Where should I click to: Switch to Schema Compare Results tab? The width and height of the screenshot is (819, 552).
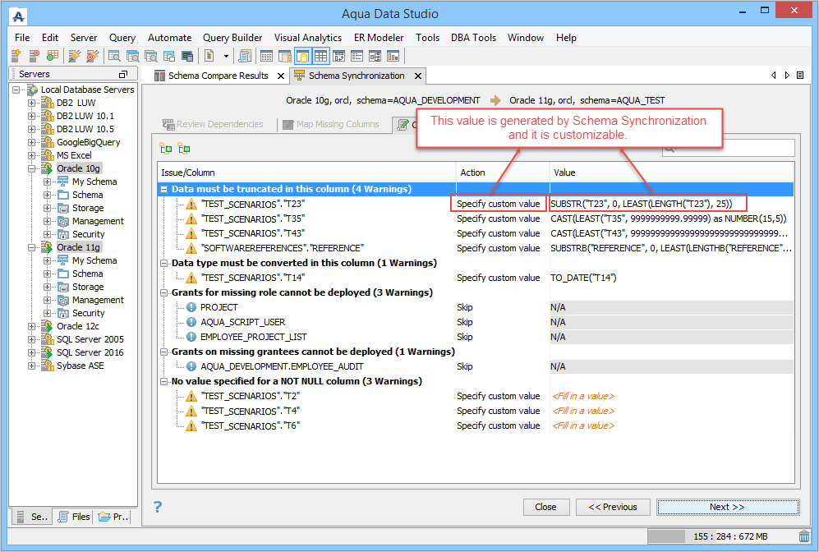[219, 76]
